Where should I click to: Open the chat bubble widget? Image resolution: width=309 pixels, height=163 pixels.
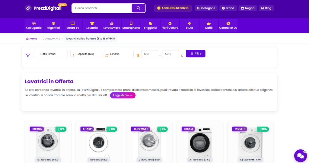(x=300, y=156)
